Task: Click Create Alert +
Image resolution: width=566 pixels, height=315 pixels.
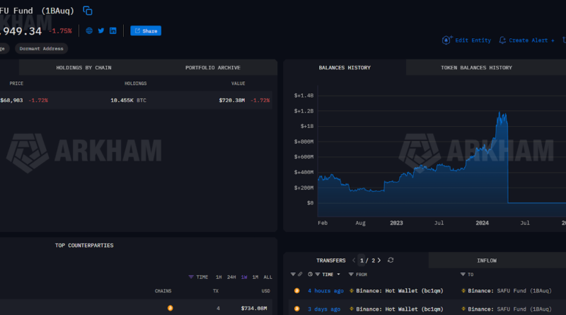Action: pyautogui.click(x=526, y=40)
